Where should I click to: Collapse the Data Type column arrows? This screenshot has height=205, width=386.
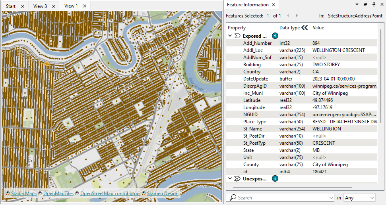(305, 27)
